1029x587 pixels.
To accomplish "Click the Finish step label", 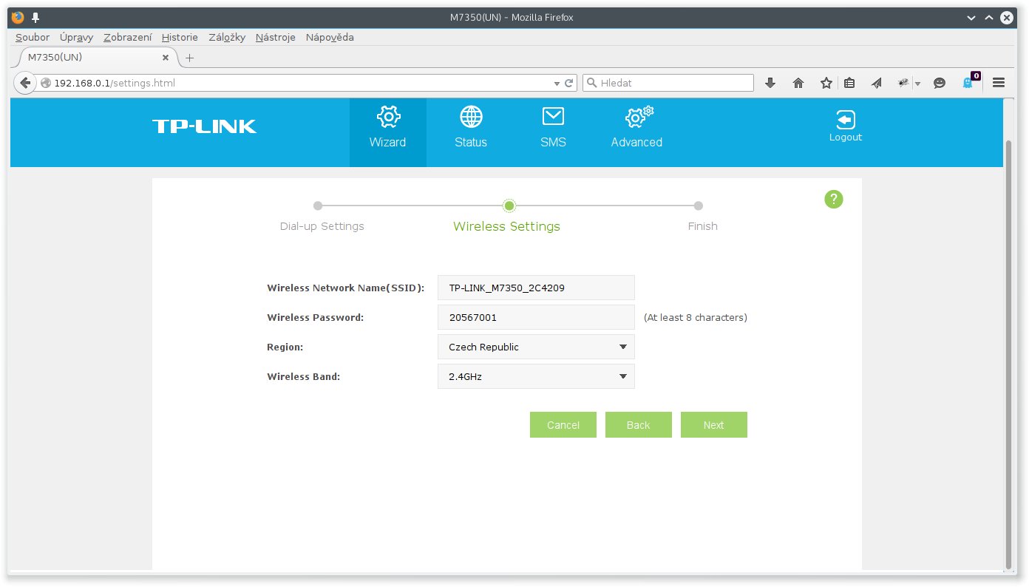I will (703, 226).
